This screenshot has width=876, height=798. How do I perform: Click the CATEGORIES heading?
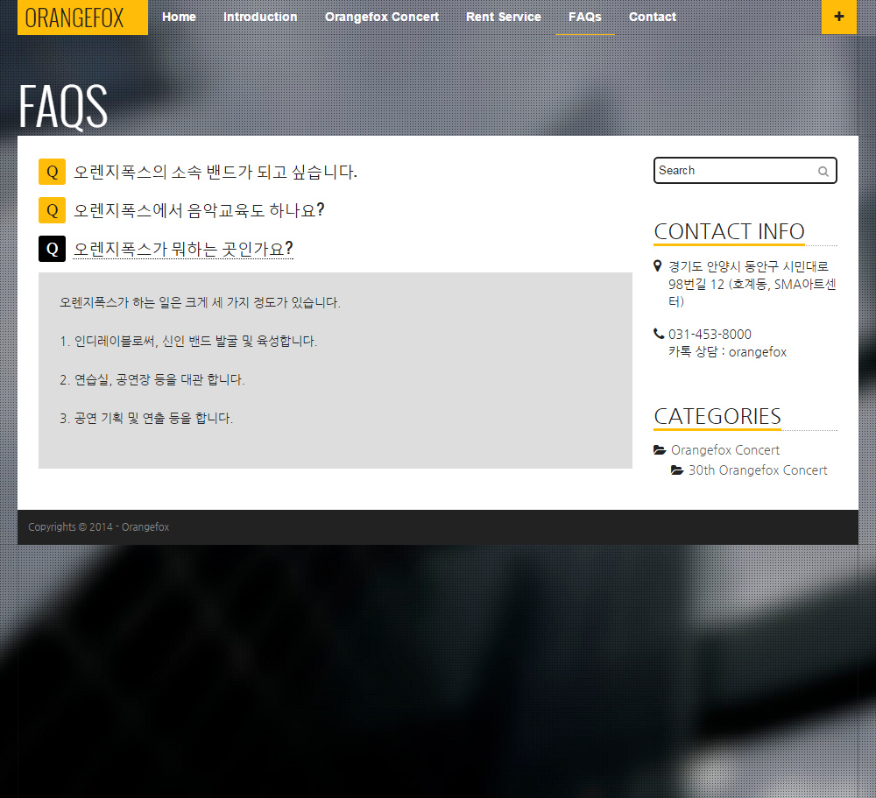pyautogui.click(x=717, y=416)
